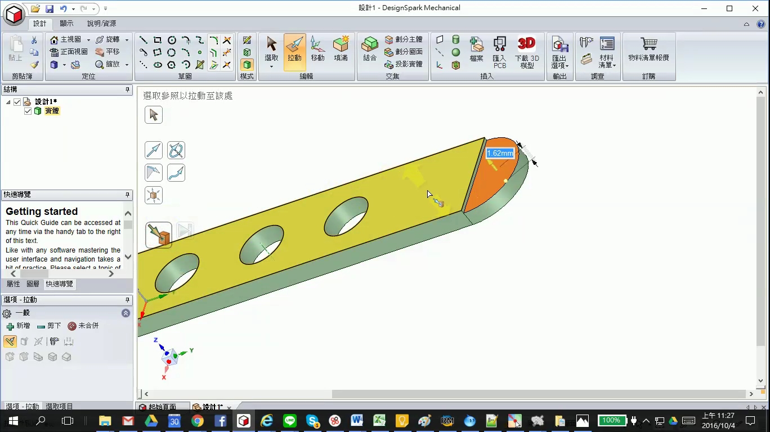Click Cut scissors icon in 剪貼簿
Viewport: 770px width, 432px height.
(x=34, y=40)
